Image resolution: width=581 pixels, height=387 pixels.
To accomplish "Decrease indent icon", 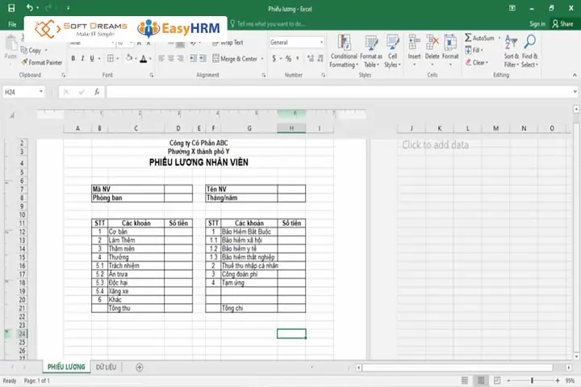I will click(x=193, y=58).
